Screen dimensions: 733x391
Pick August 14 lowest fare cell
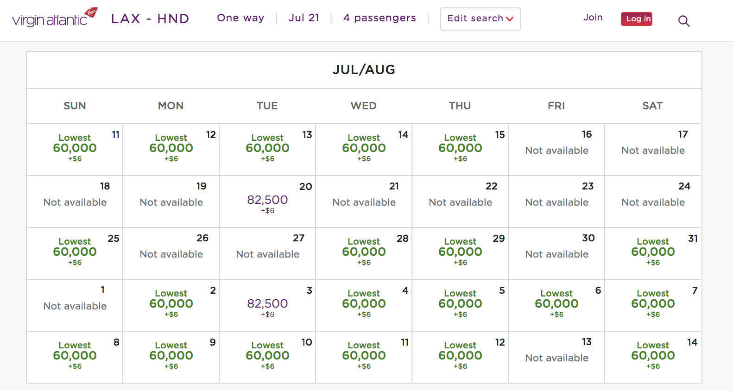(x=653, y=356)
